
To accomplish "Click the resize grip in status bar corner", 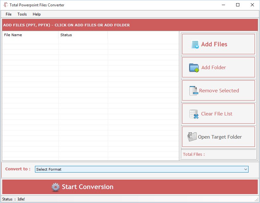I will pos(257,200).
